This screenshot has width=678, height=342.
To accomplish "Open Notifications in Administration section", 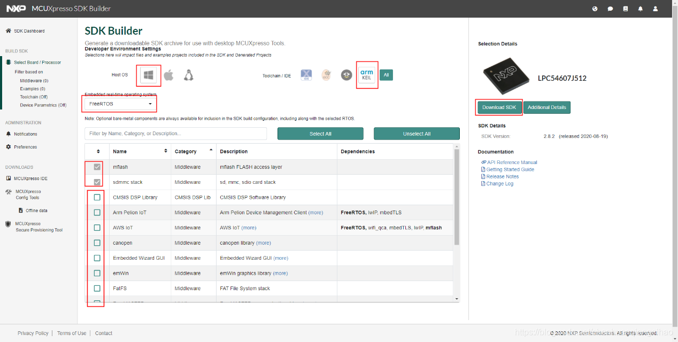I will (21, 134).
